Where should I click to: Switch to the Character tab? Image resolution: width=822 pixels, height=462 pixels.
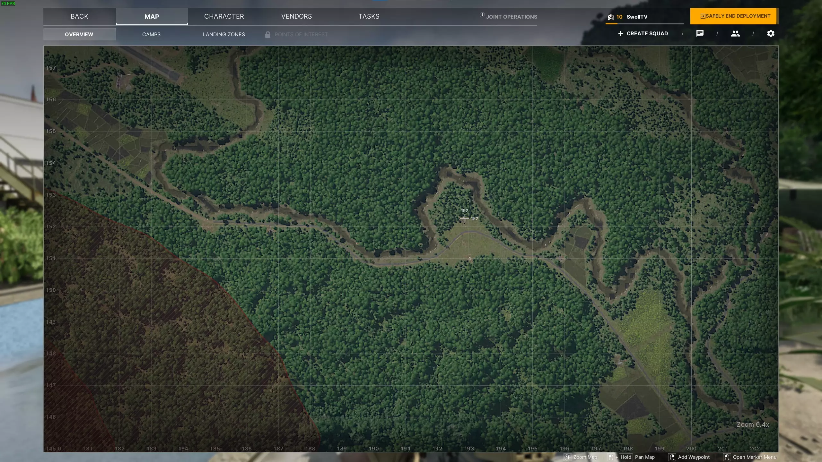coord(224,16)
